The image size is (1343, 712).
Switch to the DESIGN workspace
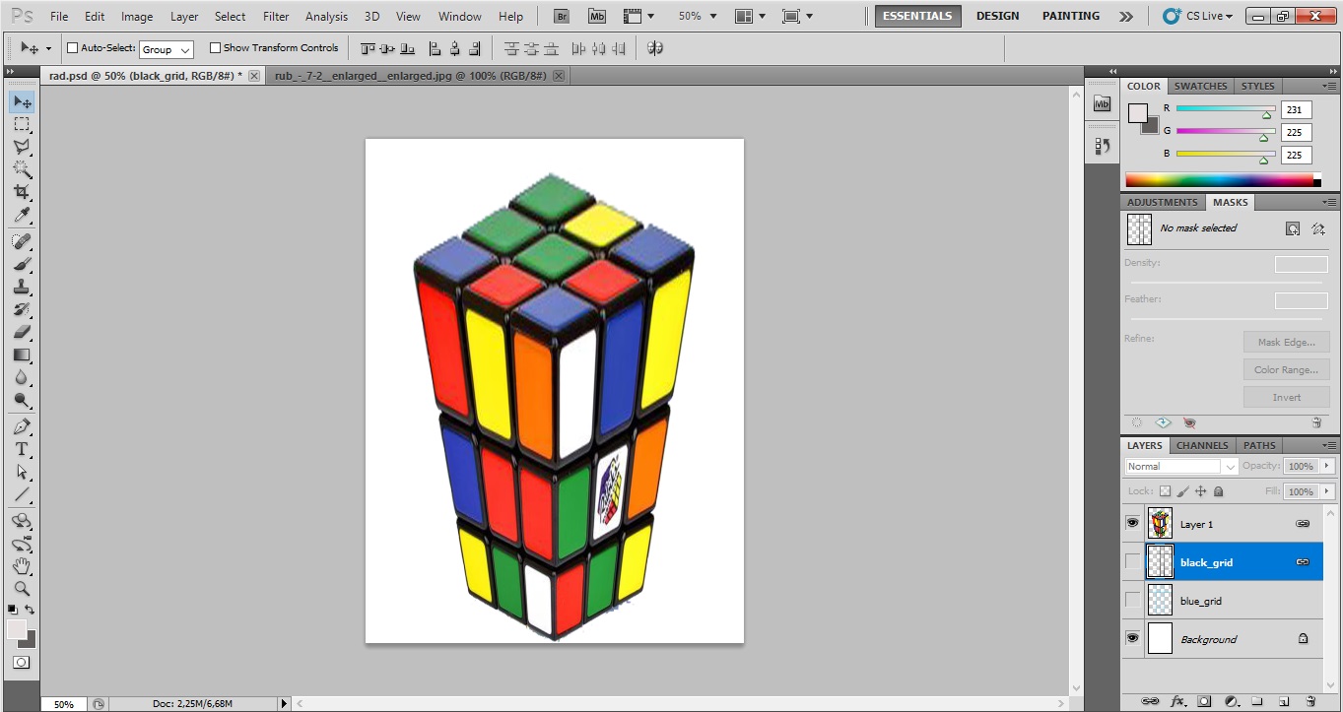coord(997,16)
